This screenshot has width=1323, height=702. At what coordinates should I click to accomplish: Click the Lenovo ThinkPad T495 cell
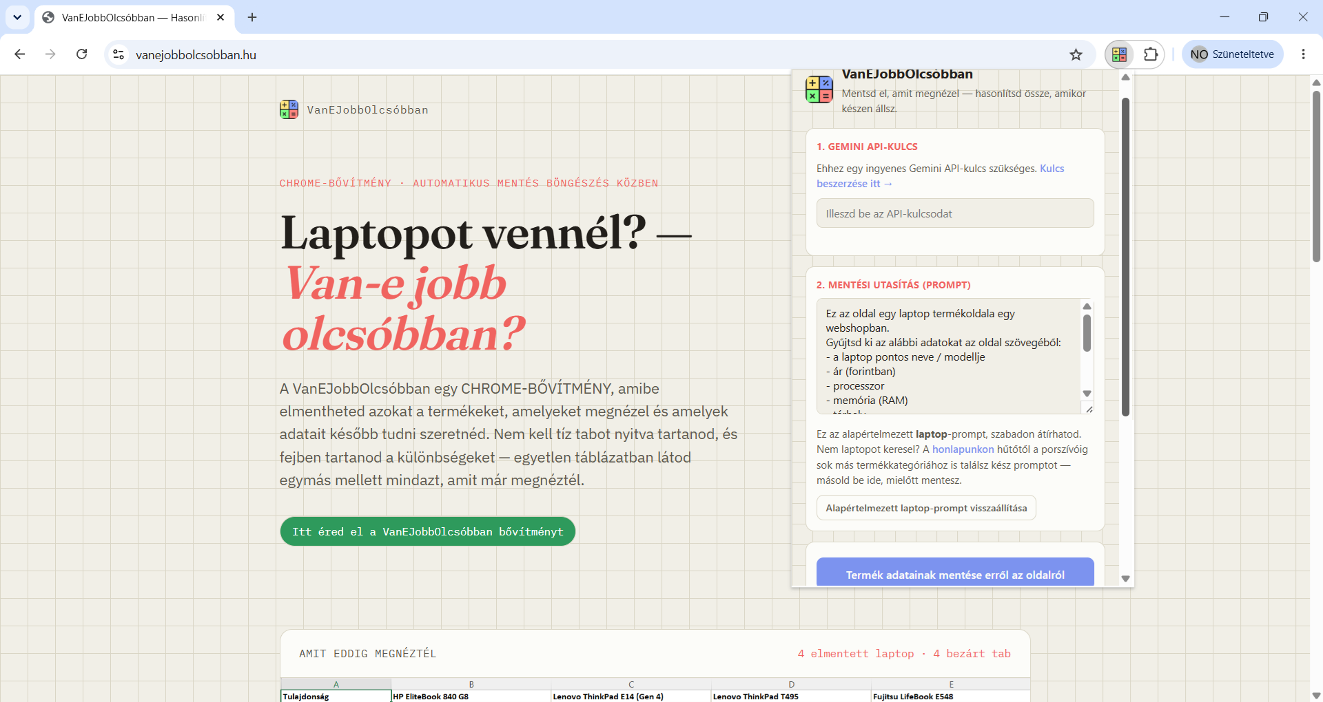click(791, 696)
